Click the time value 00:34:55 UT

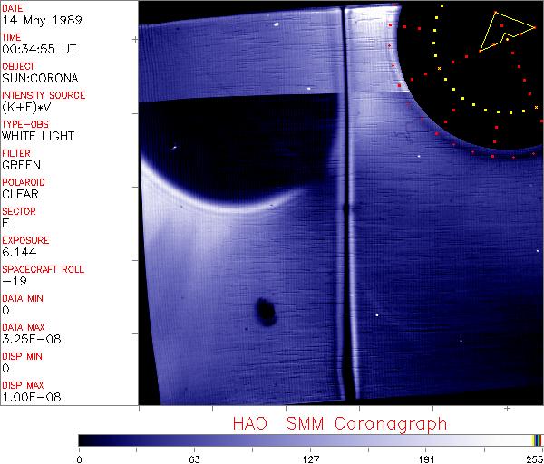[38, 50]
